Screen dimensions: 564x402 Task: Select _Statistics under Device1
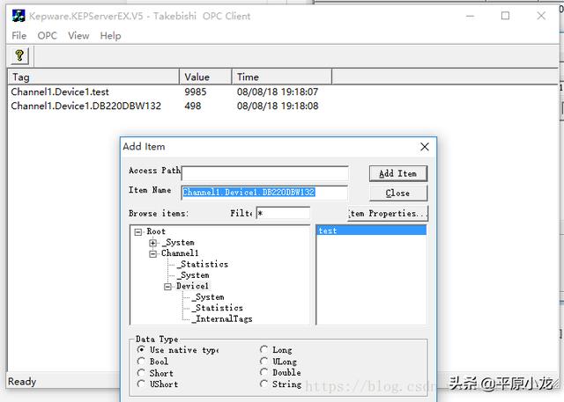(x=217, y=308)
